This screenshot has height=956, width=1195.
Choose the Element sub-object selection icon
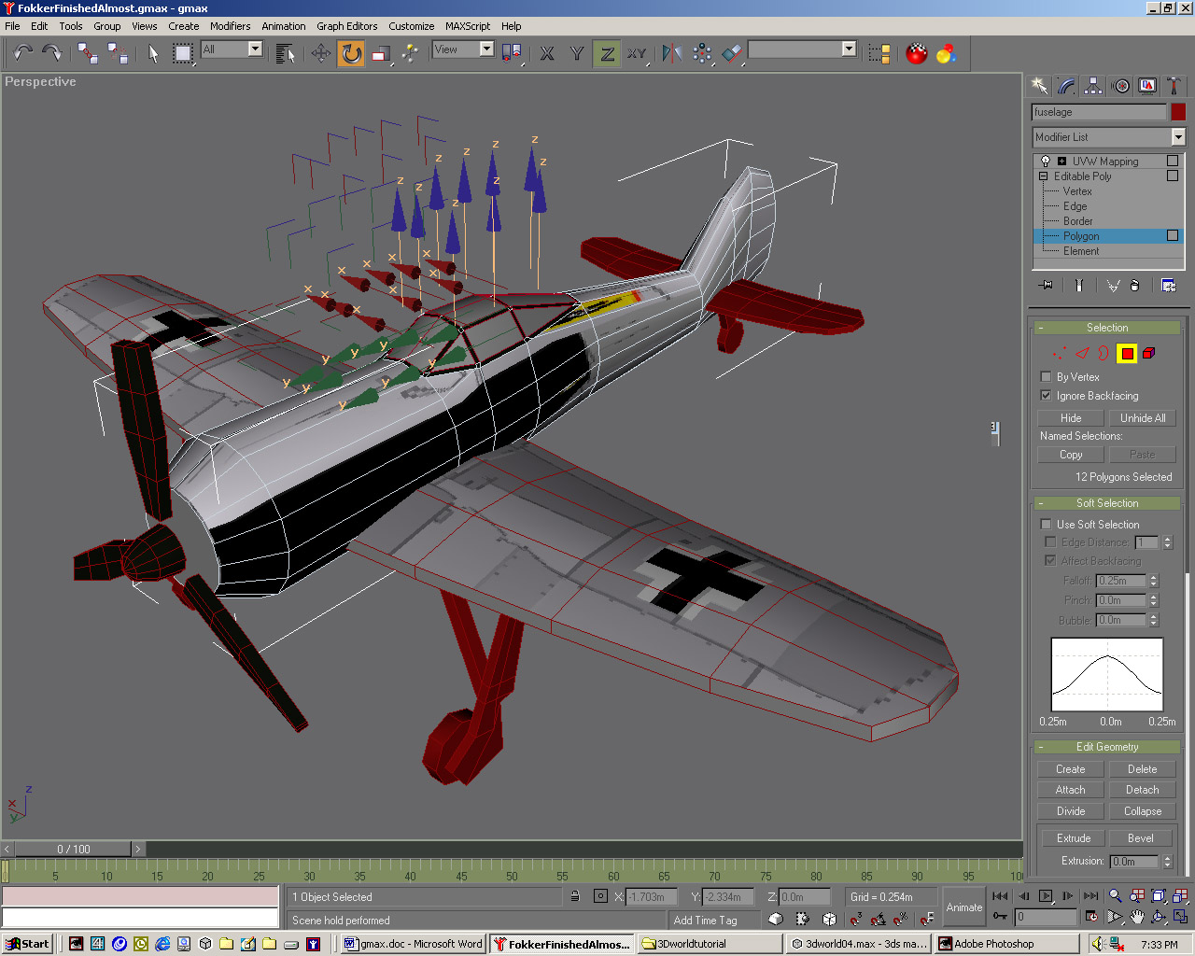(x=1148, y=353)
